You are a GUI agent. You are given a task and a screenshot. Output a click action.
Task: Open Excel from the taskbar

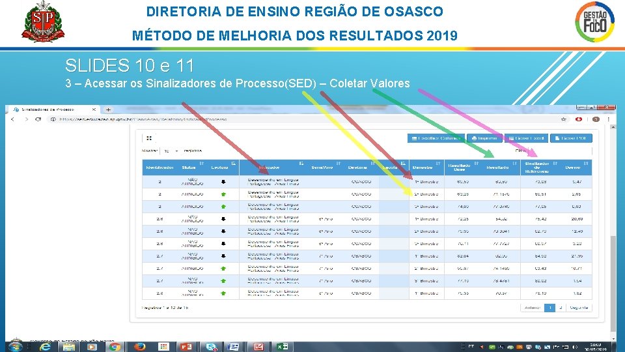coord(283,346)
